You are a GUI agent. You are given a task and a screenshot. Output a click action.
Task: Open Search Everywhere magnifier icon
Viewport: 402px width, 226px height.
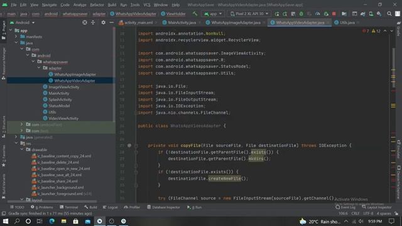point(389,14)
